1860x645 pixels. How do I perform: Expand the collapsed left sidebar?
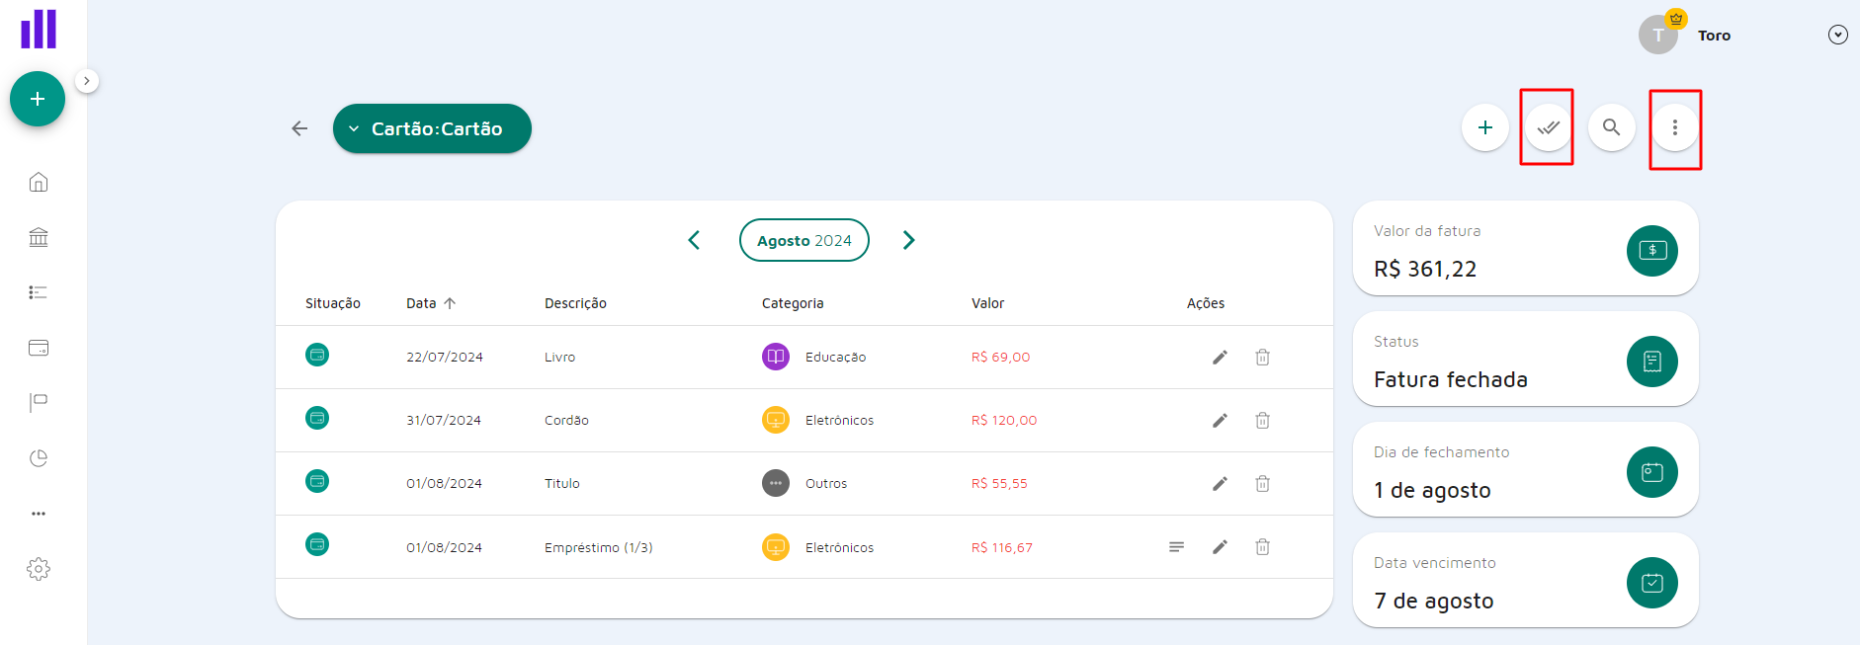pyautogui.click(x=87, y=81)
